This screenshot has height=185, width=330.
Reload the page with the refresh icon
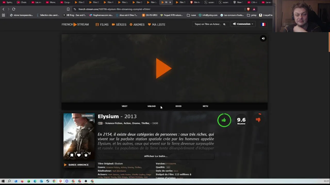point(14,9)
